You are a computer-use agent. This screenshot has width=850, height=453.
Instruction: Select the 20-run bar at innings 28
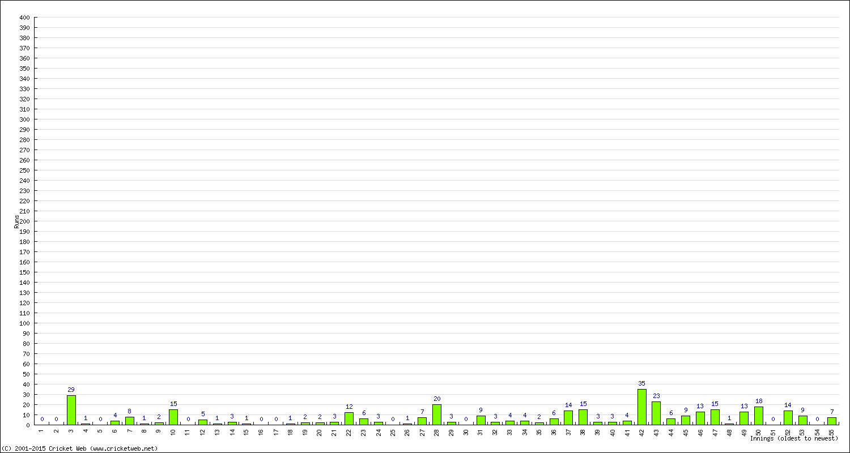437,414
